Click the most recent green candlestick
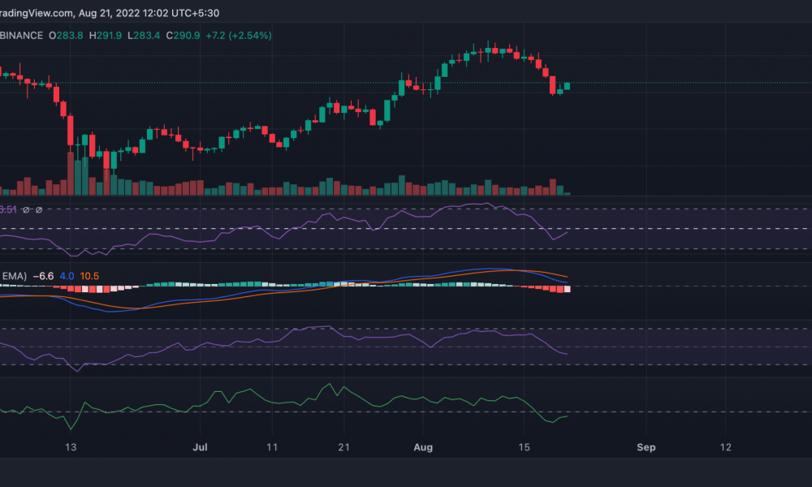 point(567,86)
